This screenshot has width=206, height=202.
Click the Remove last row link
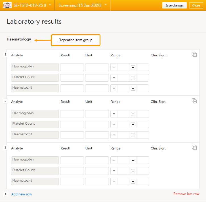point(186,194)
